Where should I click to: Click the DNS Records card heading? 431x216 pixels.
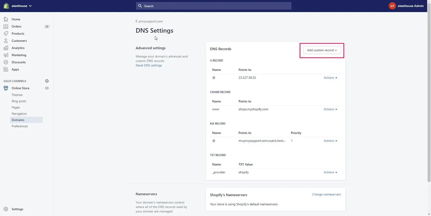(x=221, y=49)
